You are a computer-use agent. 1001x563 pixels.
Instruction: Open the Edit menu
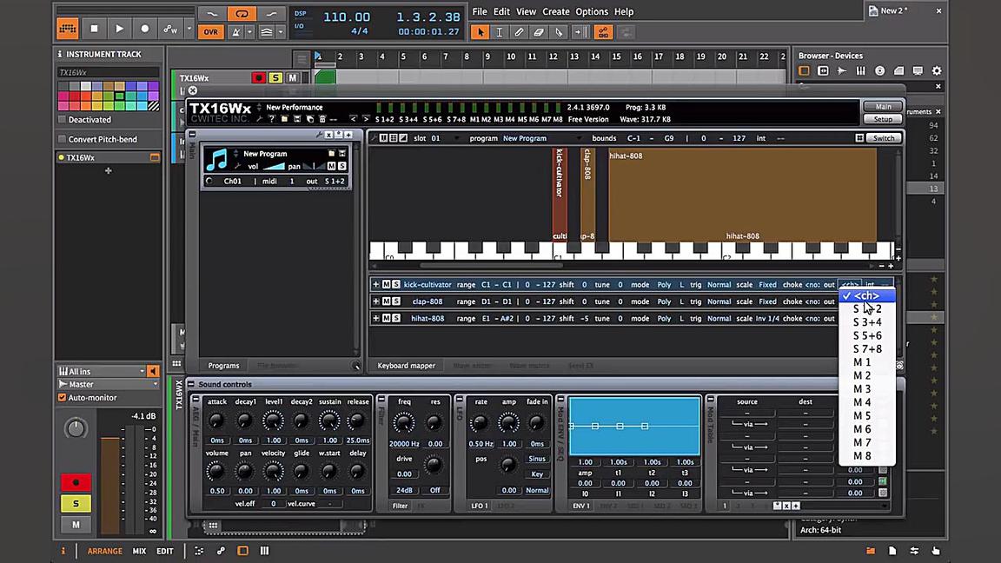pos(501,11)
